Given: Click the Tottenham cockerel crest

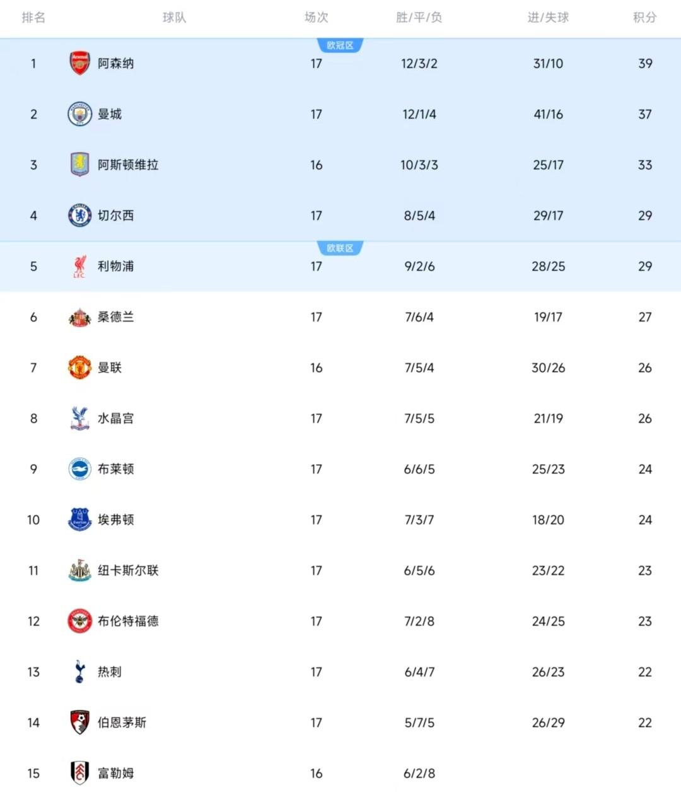Looking at the screenshot, I should [x=79, y=672].
